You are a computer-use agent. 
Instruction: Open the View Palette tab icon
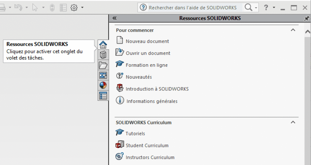click(x=103, y=75)
